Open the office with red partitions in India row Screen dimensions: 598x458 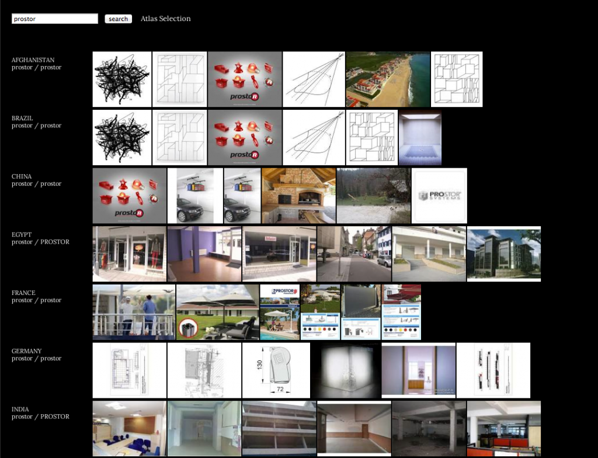[504, 428]
